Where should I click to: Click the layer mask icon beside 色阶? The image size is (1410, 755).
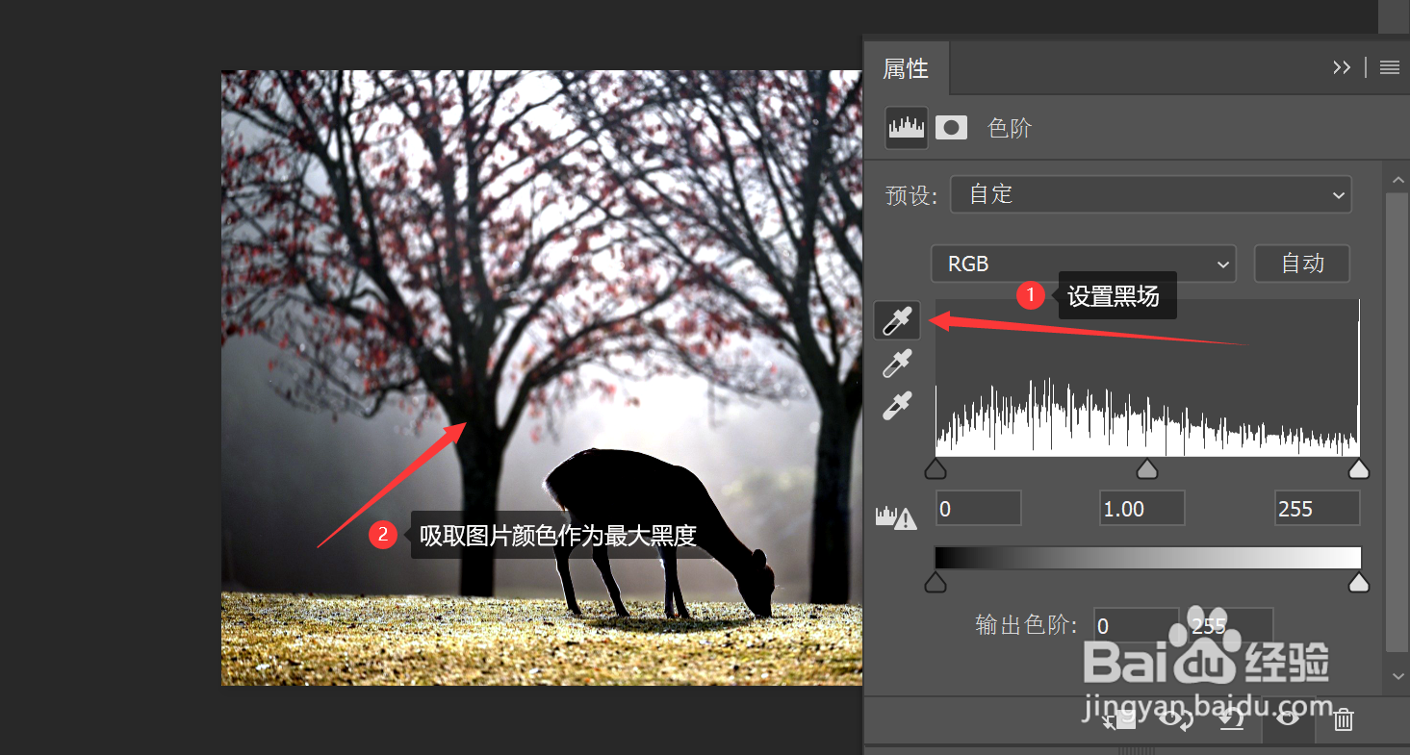coord(951,128)
